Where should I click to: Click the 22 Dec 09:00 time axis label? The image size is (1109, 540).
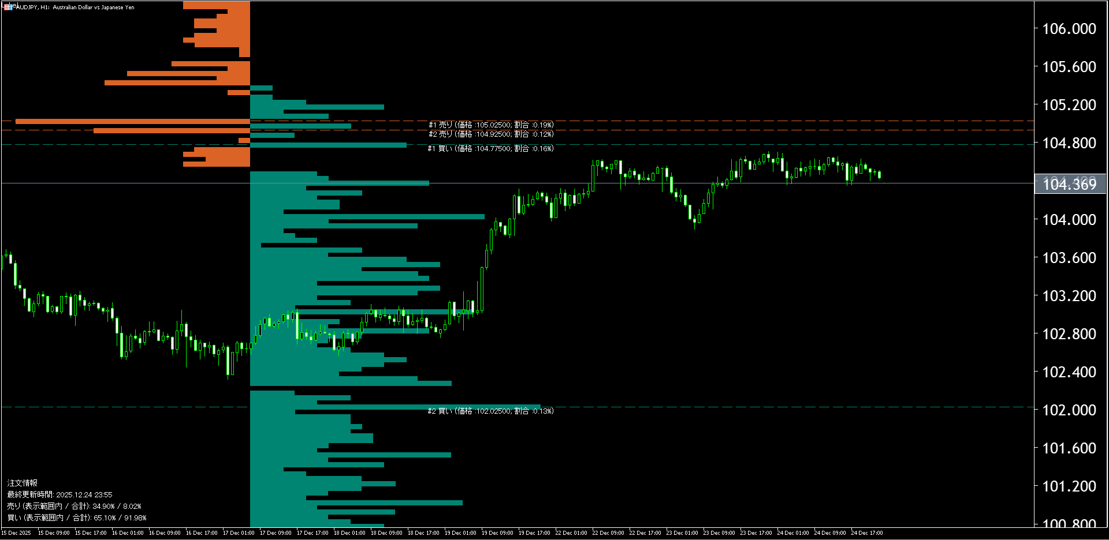(608, 533)
